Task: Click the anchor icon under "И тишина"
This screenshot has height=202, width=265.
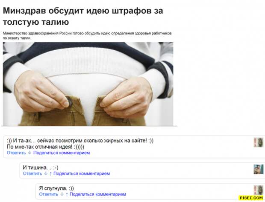Action: coord(46,173)
